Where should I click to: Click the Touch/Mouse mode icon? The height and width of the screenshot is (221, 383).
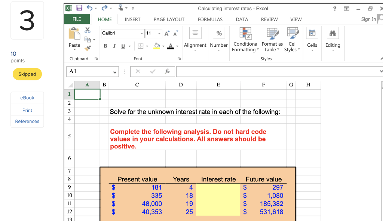click(121, 8)
